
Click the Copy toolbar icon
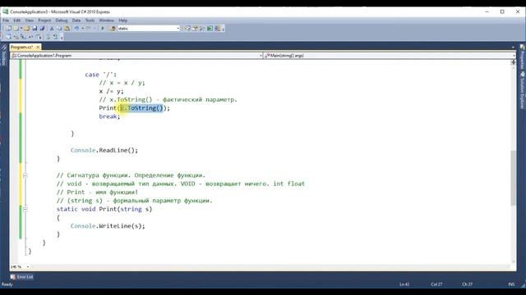tap(59, 29)
